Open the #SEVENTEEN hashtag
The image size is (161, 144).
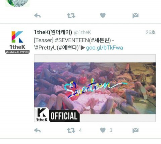coord(72,40)
